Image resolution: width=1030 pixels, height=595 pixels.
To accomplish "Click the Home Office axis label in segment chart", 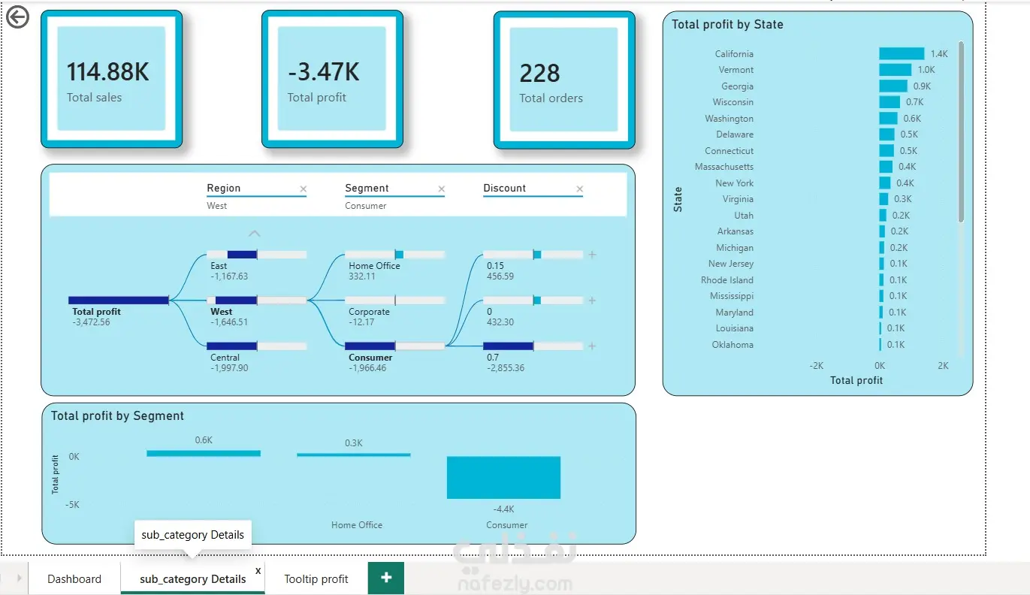I will pyautogui.click(x=357, y=525).
